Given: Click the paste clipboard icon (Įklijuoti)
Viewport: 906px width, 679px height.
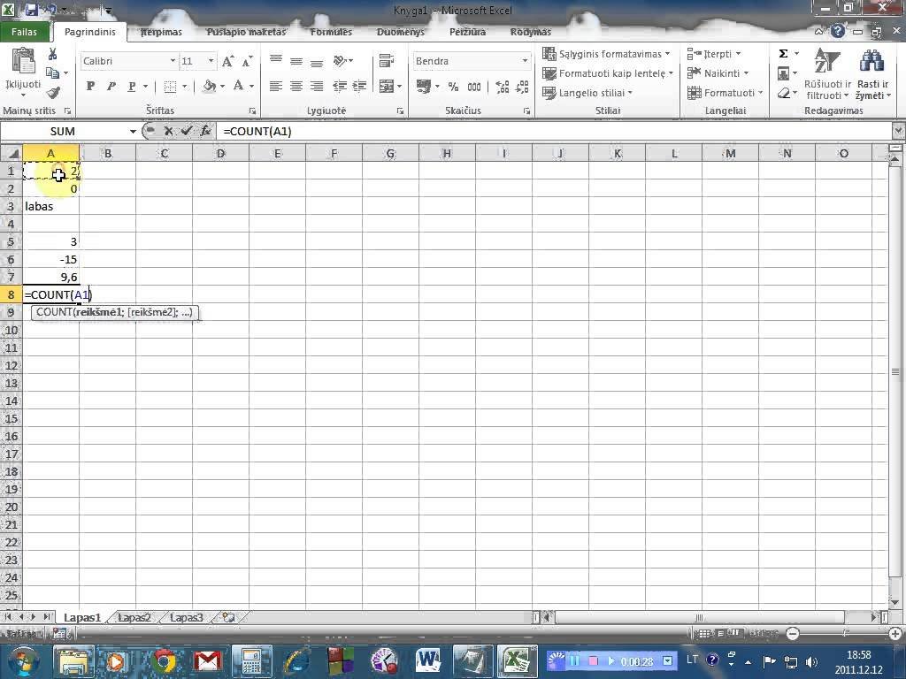Looking at the screenshot, I should click(23, 61).
